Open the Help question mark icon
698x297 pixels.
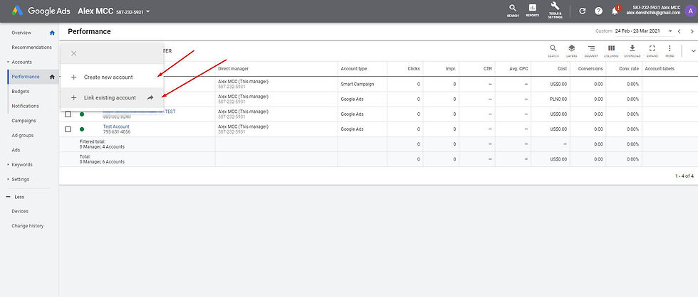(x=599, y=11)
